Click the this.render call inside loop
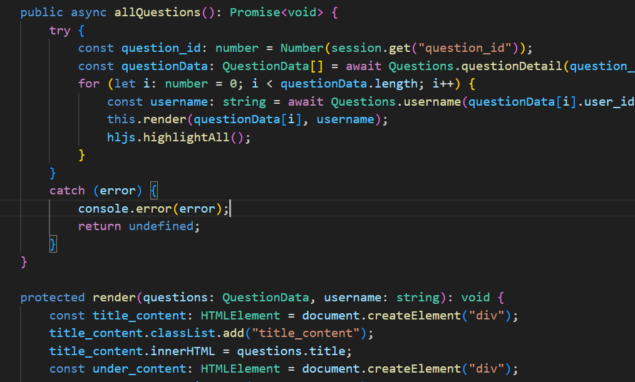This screenshot has height=382, width=635. [x=139, y=119]
